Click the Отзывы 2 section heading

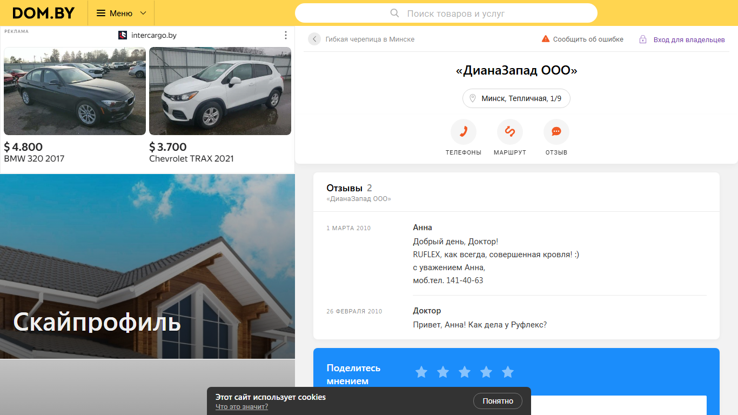[x=349, y=188]
